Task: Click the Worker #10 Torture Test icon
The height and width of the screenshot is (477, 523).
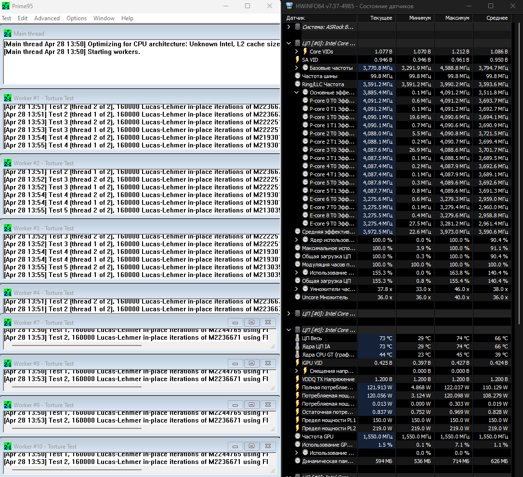Action: tap(8, 446)
